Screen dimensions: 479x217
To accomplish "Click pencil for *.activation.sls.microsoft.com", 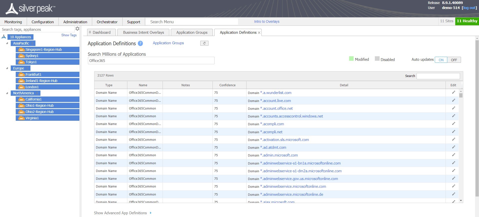I will 454,139.
